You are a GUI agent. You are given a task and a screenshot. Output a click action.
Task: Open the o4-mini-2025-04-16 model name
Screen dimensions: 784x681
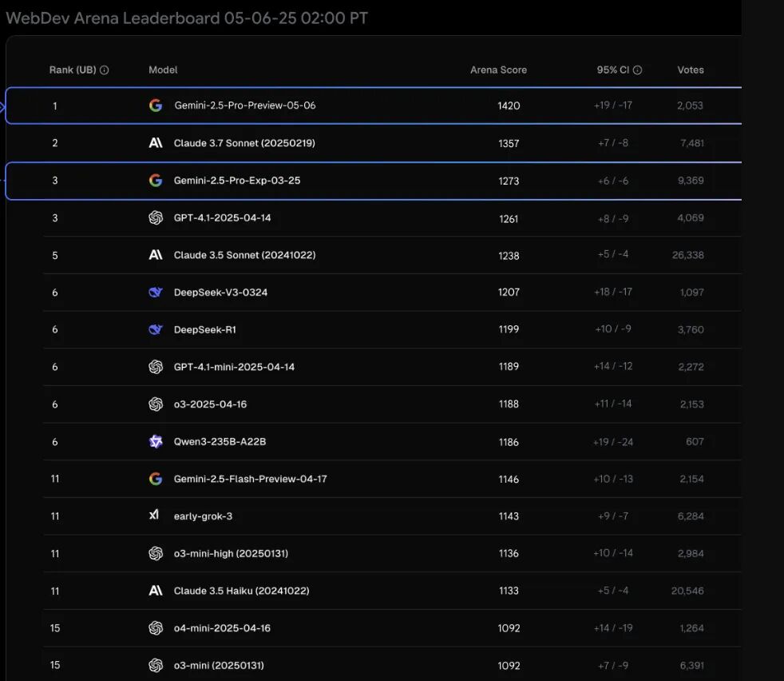222,628
